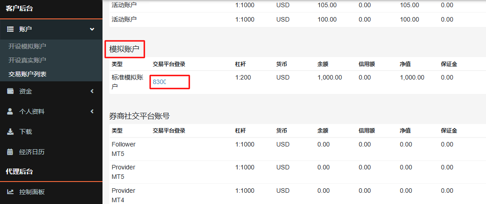
Task: Collapse the 账户 menu chevron
Action: point(92,29)
